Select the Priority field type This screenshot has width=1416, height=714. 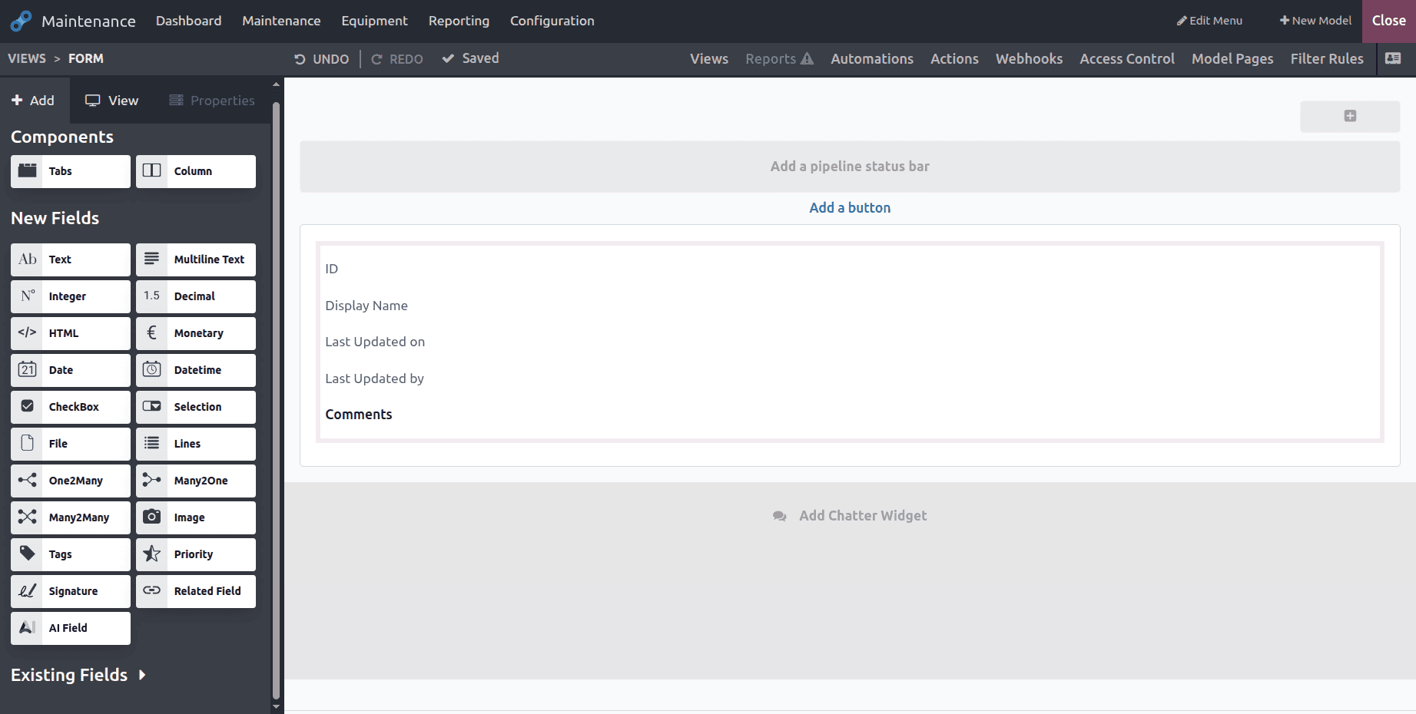pos(196,554)
